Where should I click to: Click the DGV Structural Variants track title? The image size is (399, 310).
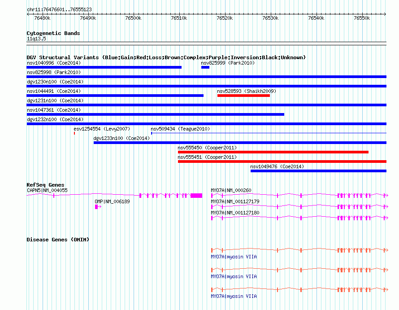click(x=166, y=57)
